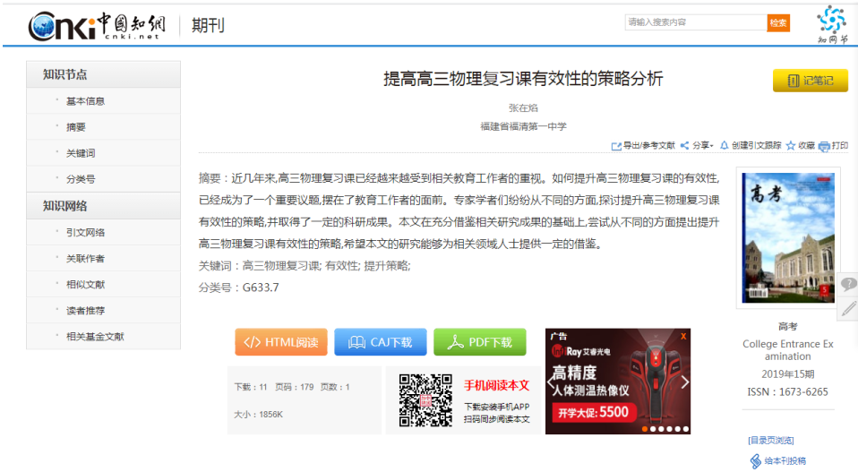
Task: Click keyword 高三物理复习课
Action: click(280, 266)
